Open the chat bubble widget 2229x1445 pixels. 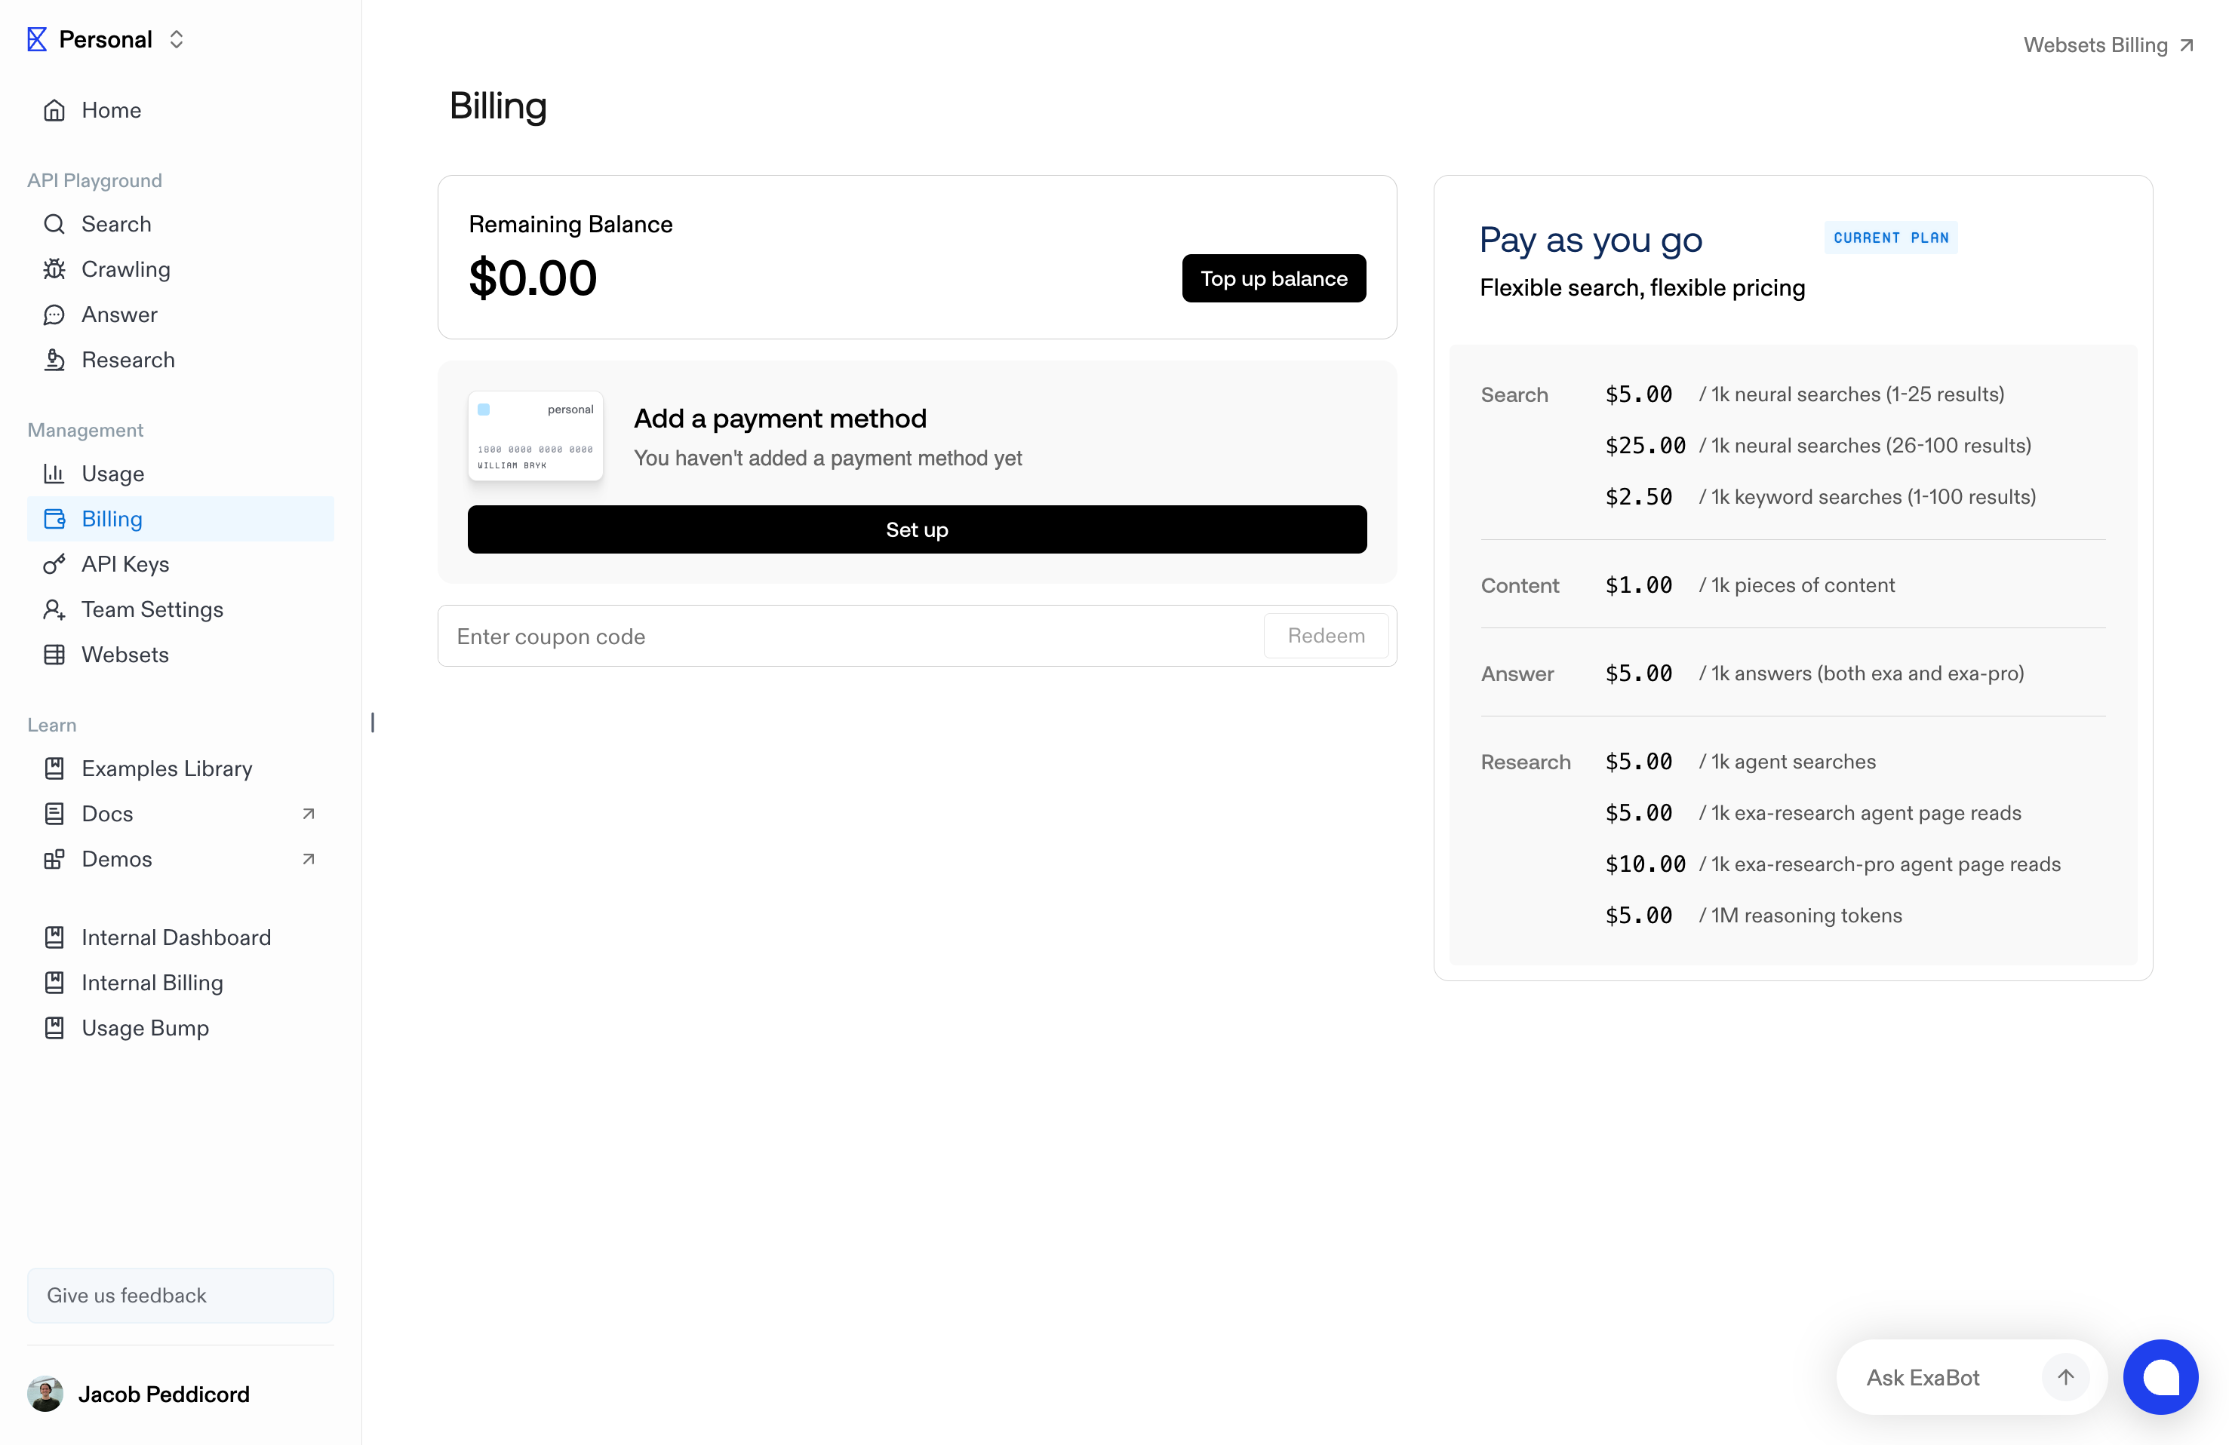(x=2160, y=1376)
